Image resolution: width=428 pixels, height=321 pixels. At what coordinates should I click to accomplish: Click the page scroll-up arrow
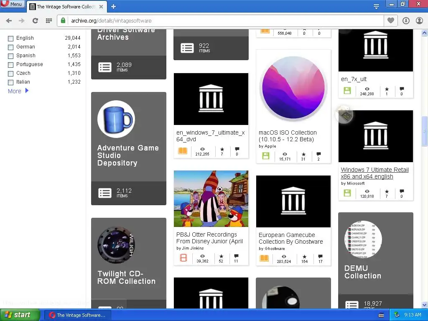coord(425,33)
